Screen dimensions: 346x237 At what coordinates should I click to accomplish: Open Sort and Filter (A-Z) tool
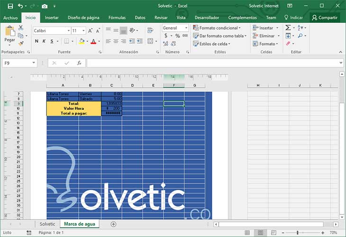tap(300, 27)
